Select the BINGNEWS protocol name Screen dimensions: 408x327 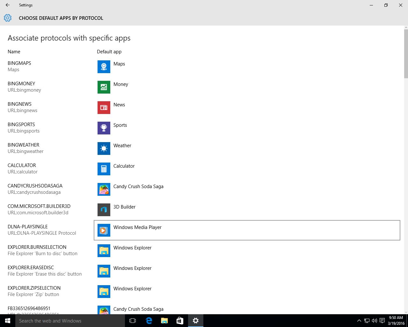tap(19, 104)
